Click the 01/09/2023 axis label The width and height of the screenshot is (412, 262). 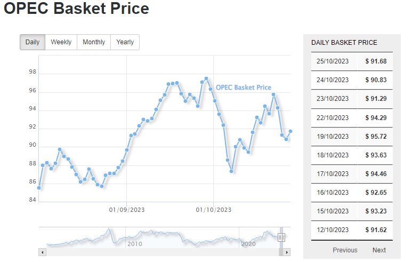(x=126, y=210)
